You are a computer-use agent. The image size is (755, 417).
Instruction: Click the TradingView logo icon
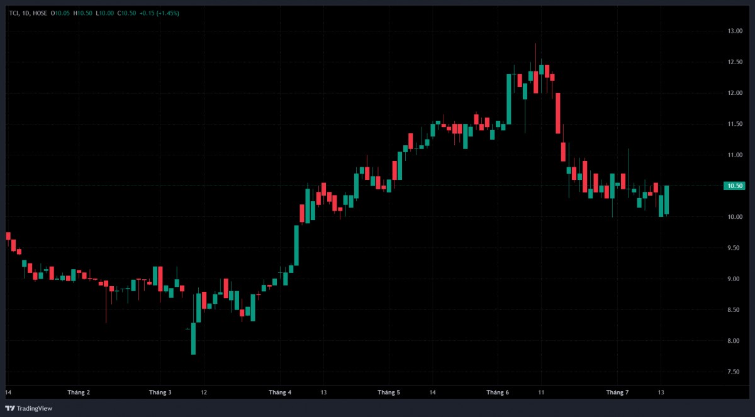click(9, 408)
